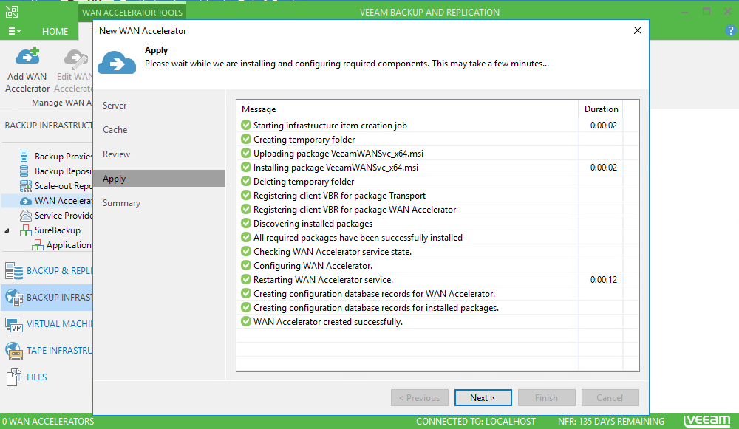The height and width of the screenshot is (429, 739).
Task: Open the Virtual Machines view icon
Action: 13,324
